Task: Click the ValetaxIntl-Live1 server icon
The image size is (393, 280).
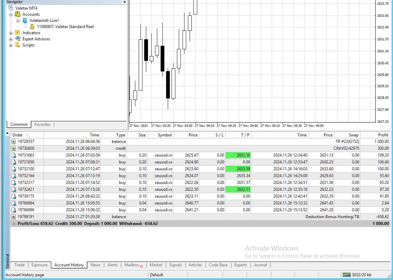Action: [25, 21]
